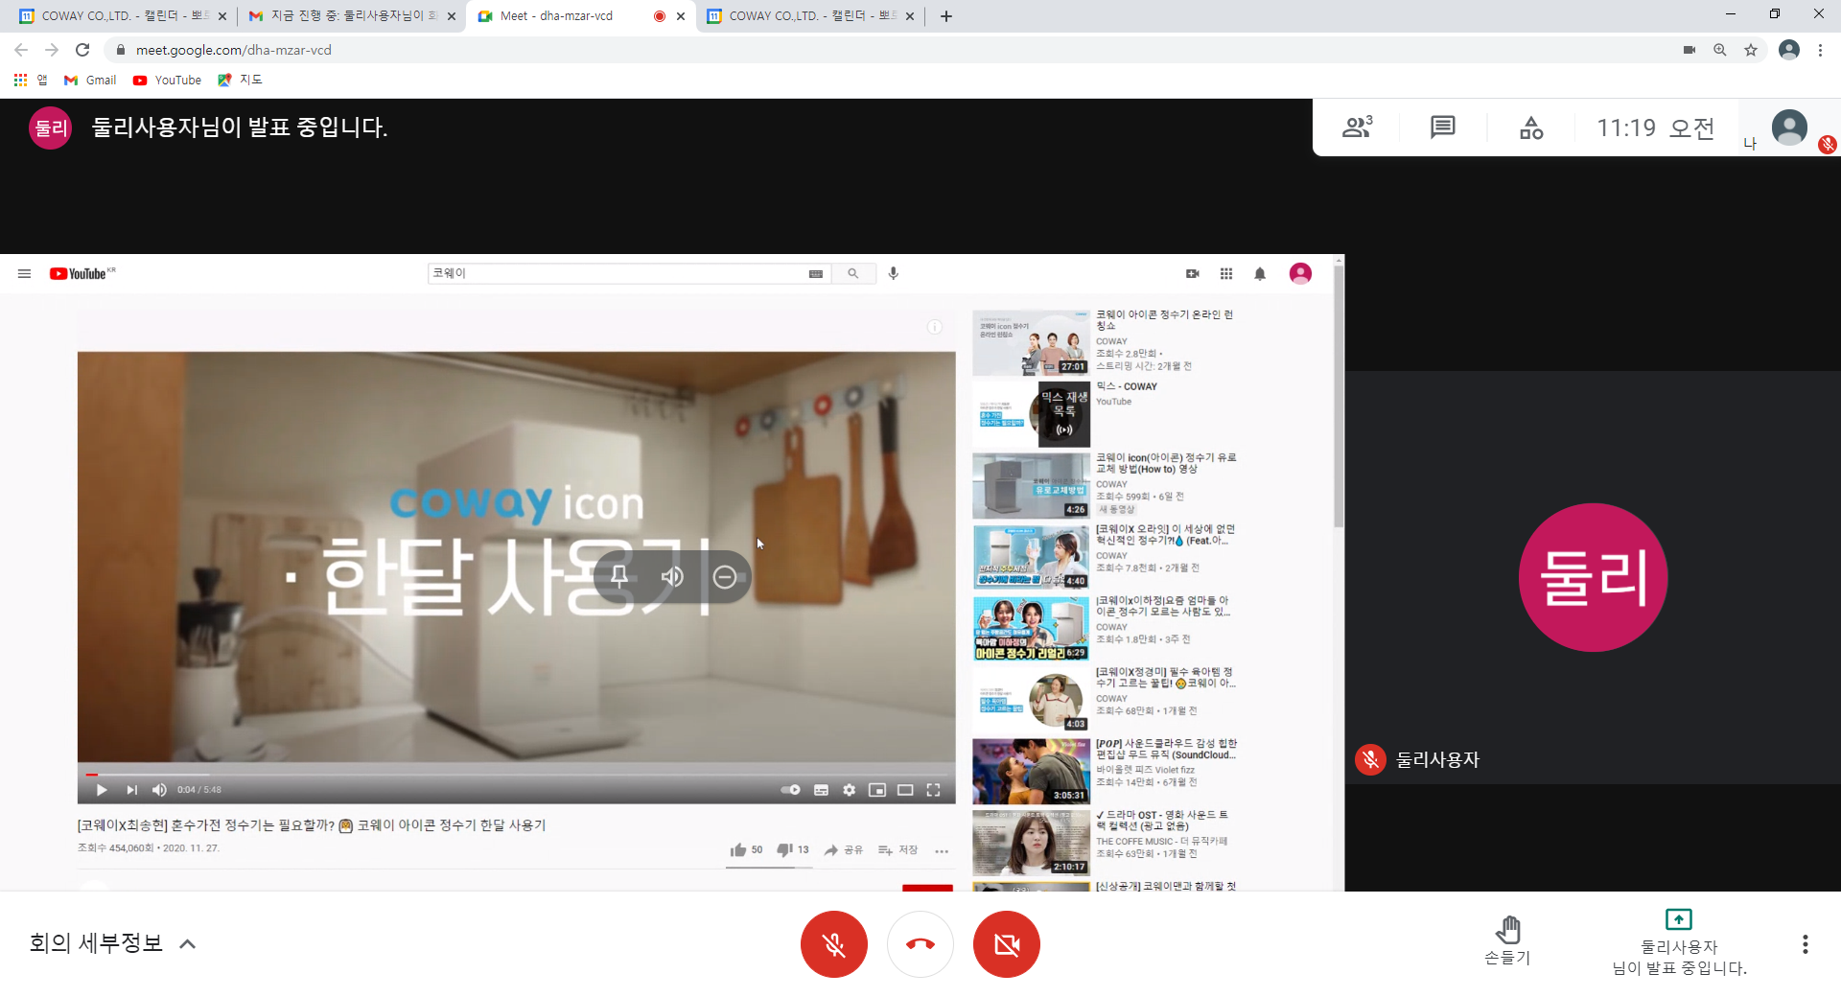Viewport: 1841px width, 997px height.
Task: Toggle YouTube theater mode
Action: 905,790
